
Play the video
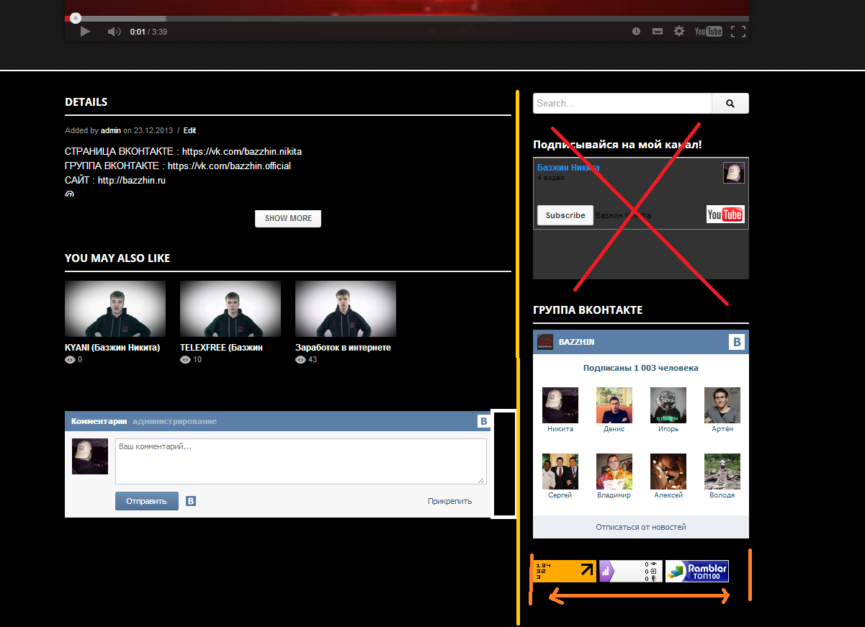pyautogui.click(x=85, y=32)
